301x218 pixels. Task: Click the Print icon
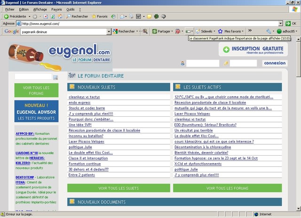131,17
